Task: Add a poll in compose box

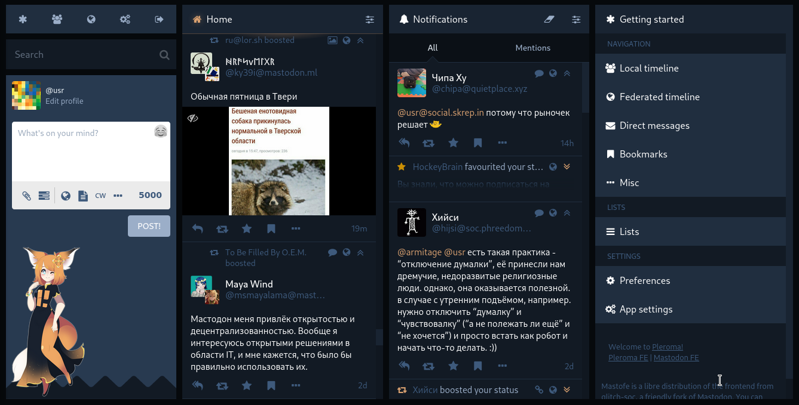Action: point(44,196)
